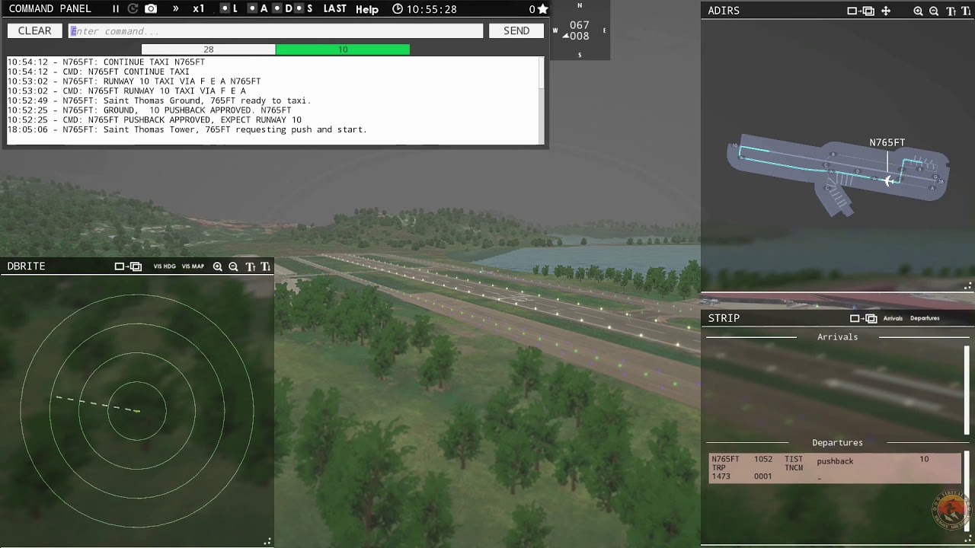Take a screenshot with camera icon
This screenshot has height=548, width=975.
151,9
